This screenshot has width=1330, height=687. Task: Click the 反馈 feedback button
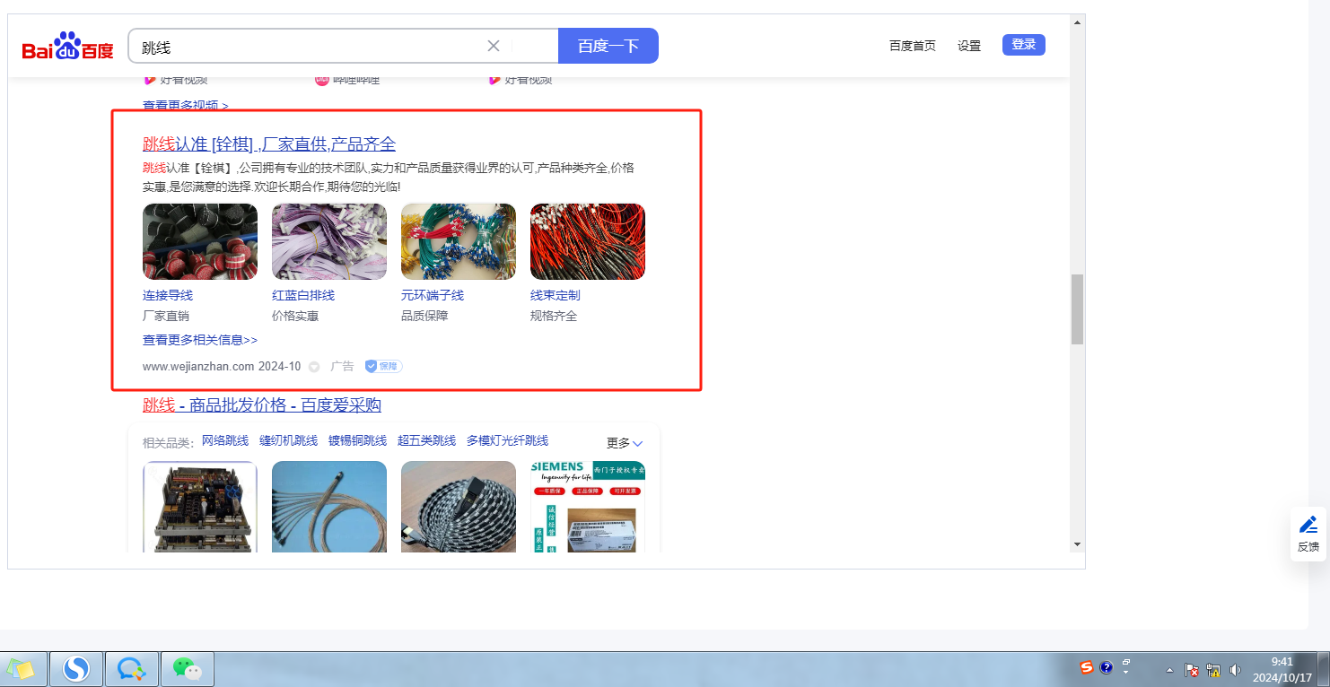1308,534
